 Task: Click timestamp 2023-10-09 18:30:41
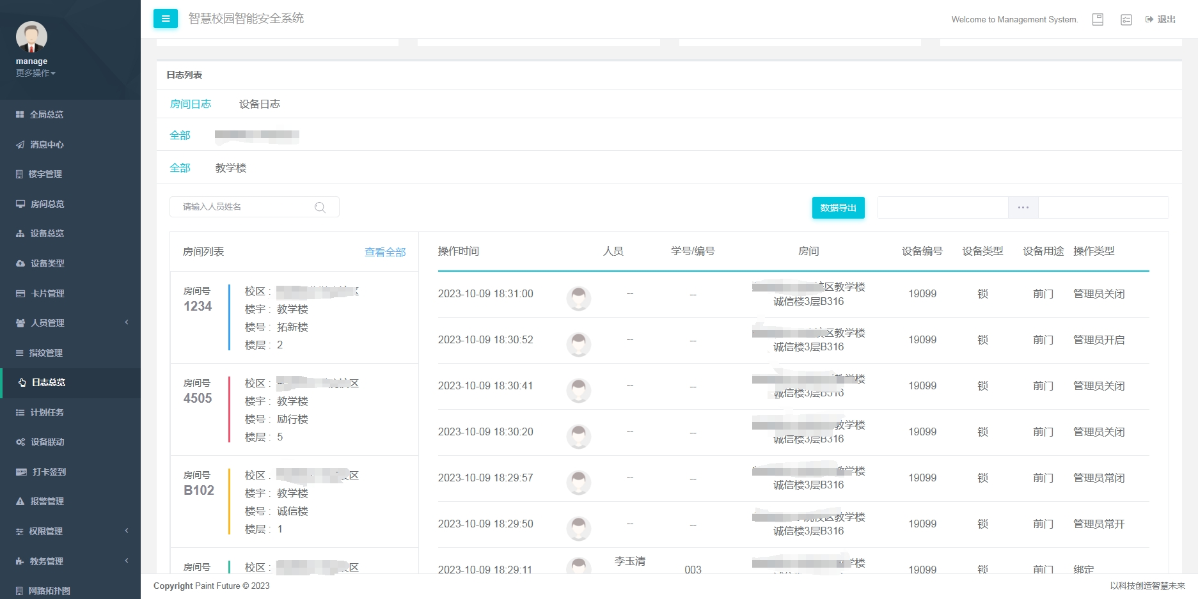(x=485, y=385)
